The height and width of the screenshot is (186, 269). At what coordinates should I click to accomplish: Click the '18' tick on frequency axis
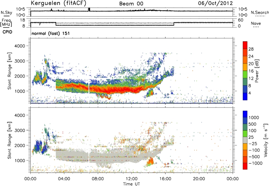point(23,20)
